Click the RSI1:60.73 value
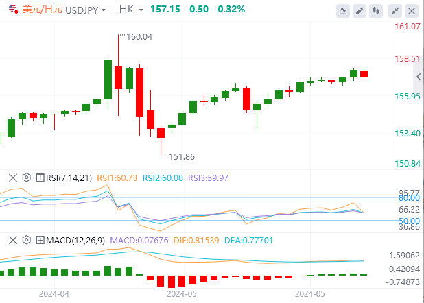The height and width of the screenshot is (303, 424). tap(117, 178)
